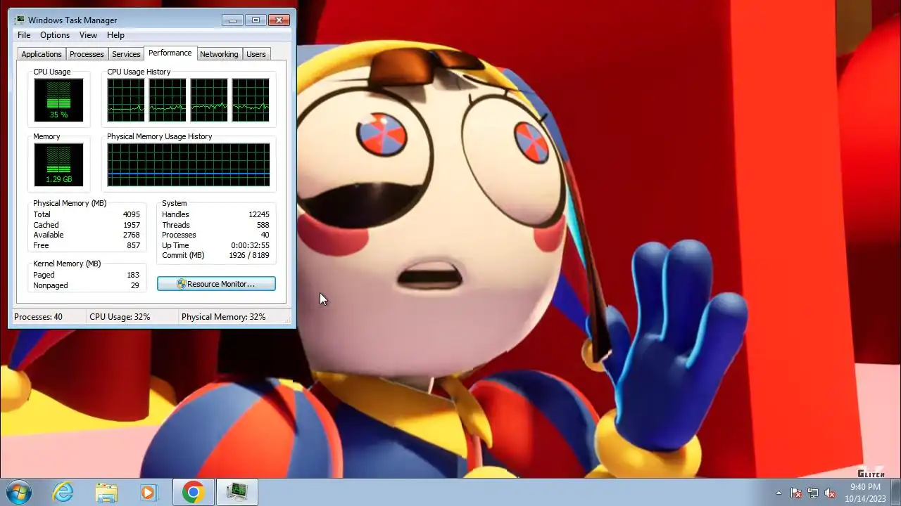The image size is (901, 506).
Task: Switch to Google Chrome in taskbar
Action: coord(194,492)
